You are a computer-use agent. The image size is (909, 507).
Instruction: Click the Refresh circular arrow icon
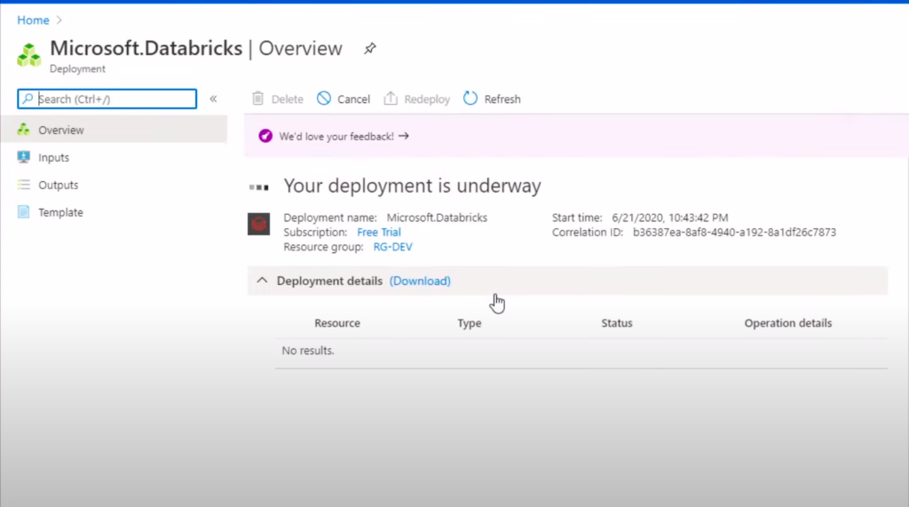(x=470, y=99)
